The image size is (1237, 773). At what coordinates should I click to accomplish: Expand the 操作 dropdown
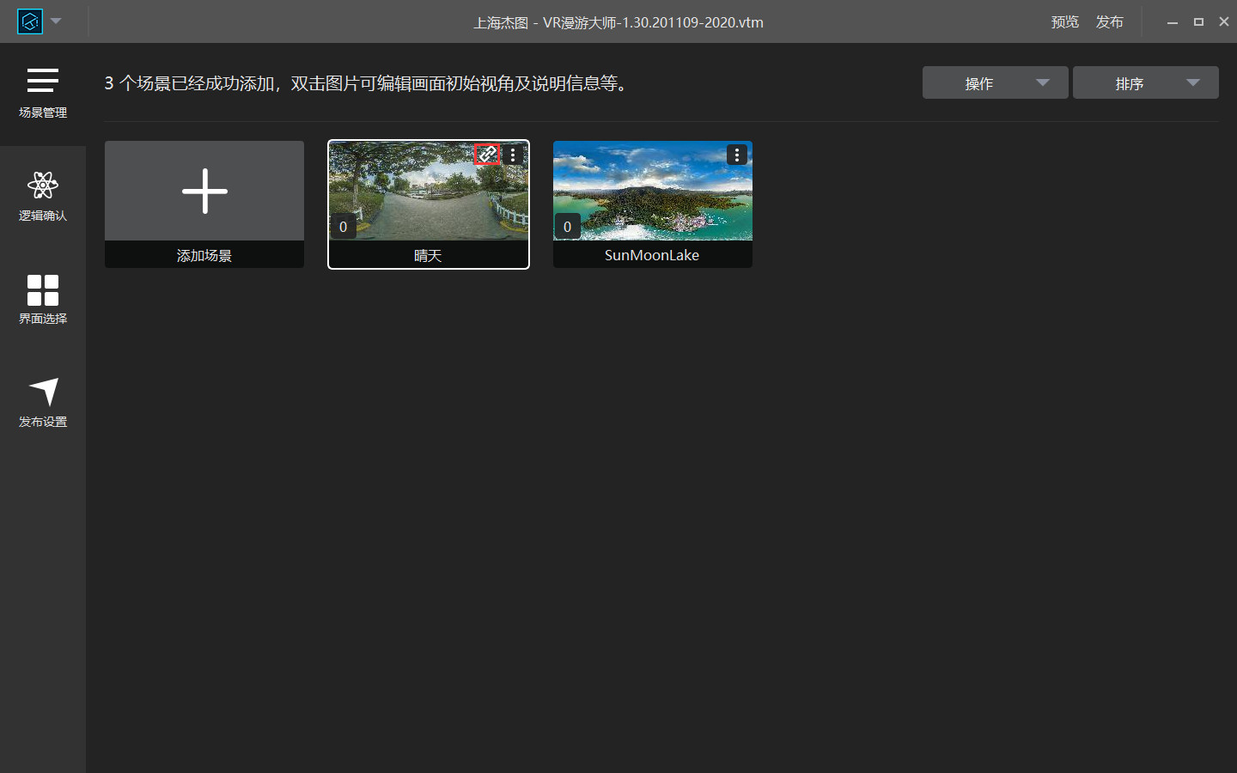coord(995,83)
